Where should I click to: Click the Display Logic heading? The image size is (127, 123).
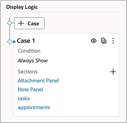point(22,7)
